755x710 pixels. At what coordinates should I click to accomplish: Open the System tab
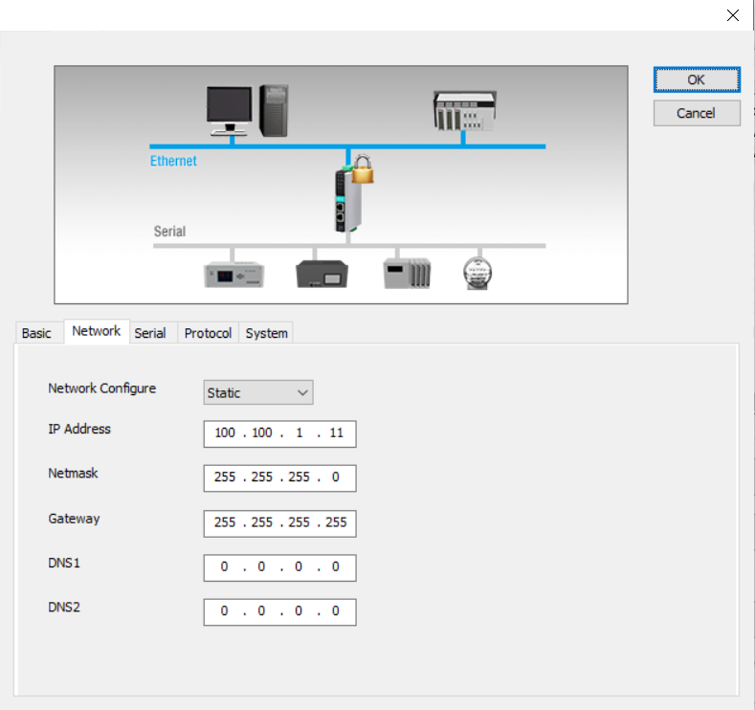pos(266,333)
